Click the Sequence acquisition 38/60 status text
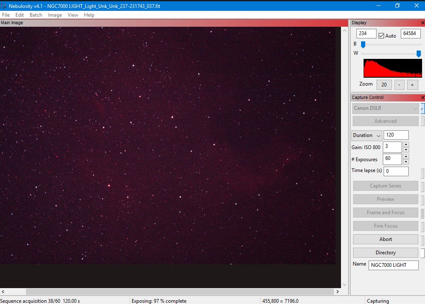The height and width of the screenshot is (304, 425). [x=40, y=301]
